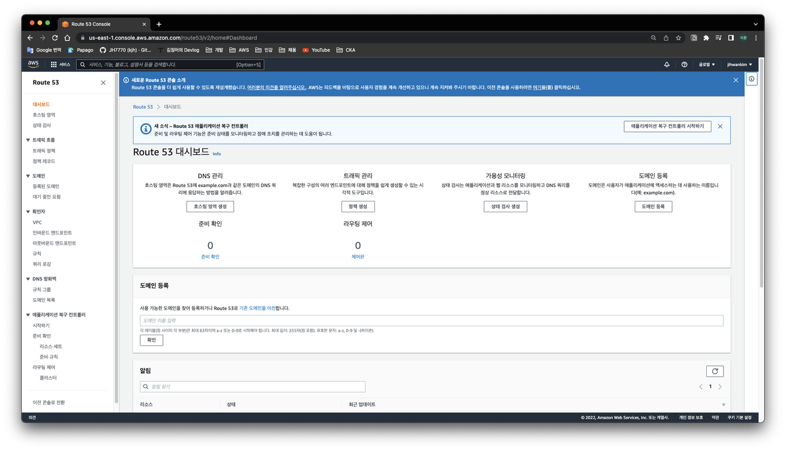Open the JH7770 GitHub bookmark
786x451 pixels.
pyautogui.click(x=125, y=50)
